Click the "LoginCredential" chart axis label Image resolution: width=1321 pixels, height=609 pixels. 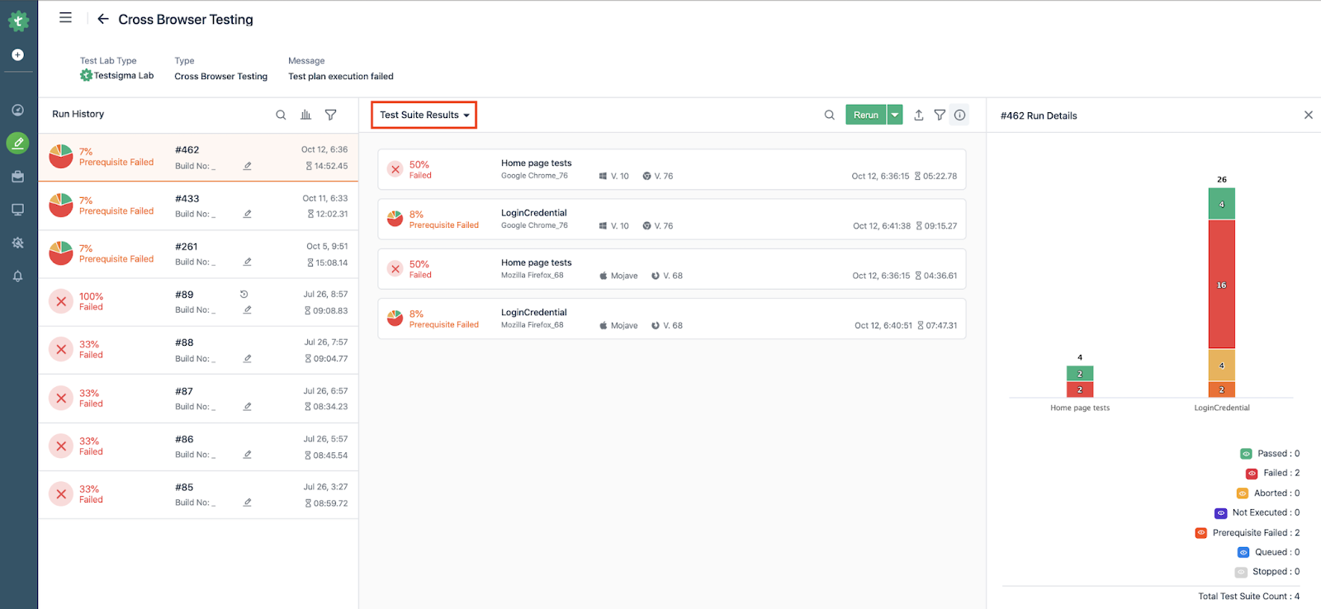1222,408
